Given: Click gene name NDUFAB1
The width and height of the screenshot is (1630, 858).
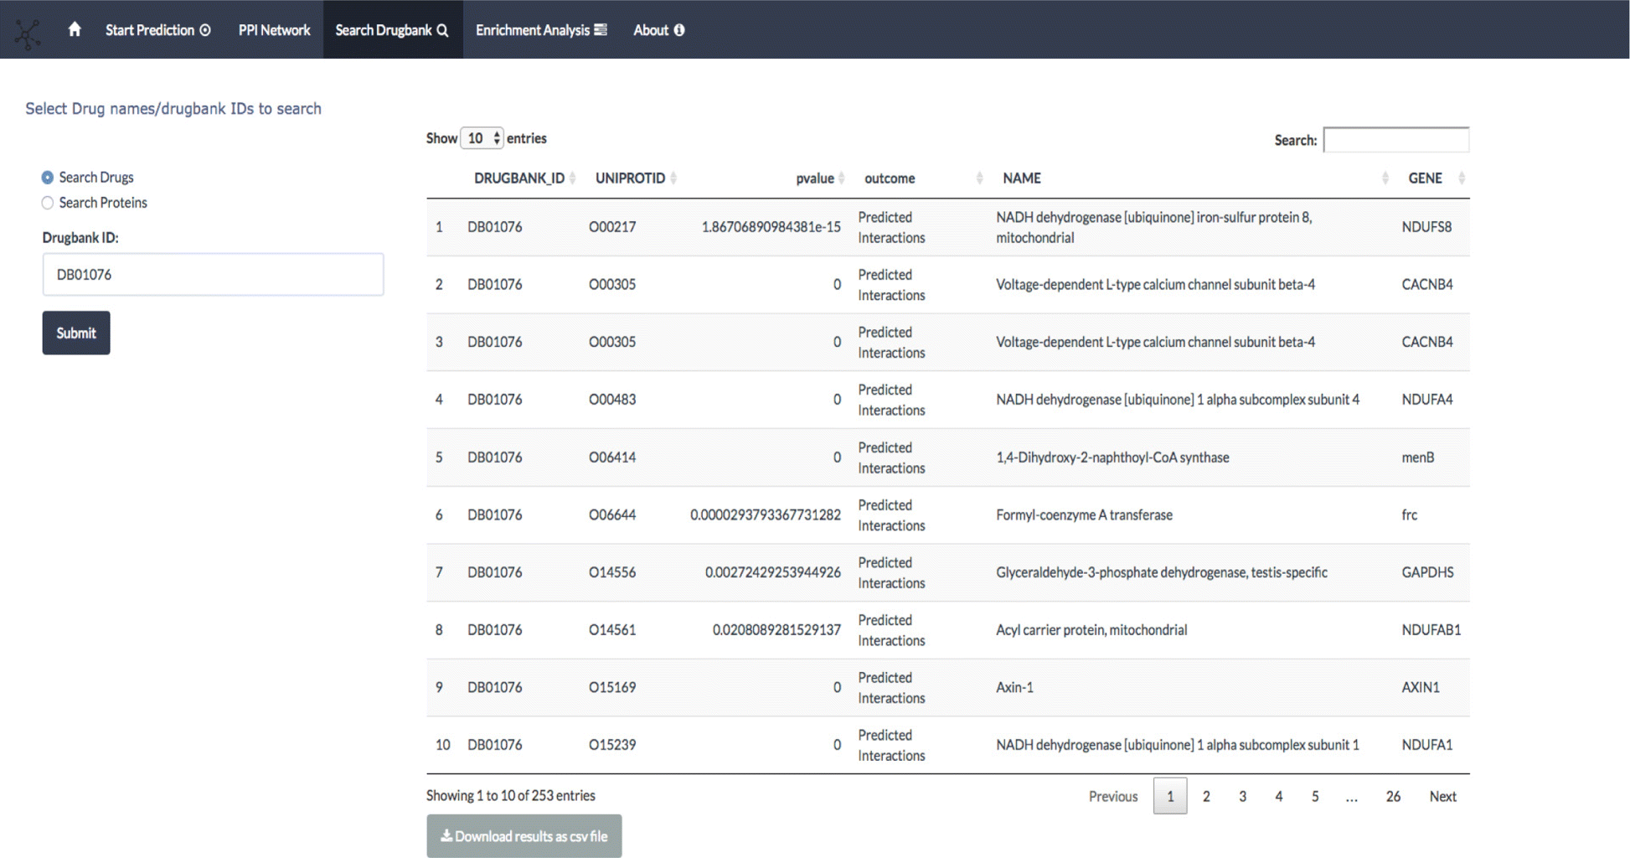Looking at the screenshot, I should (1431, 630).
